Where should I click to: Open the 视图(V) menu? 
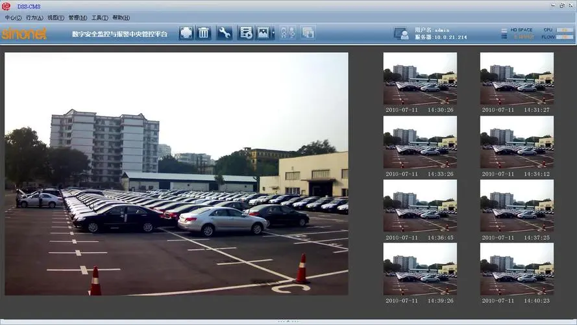[x=56, y=18]
